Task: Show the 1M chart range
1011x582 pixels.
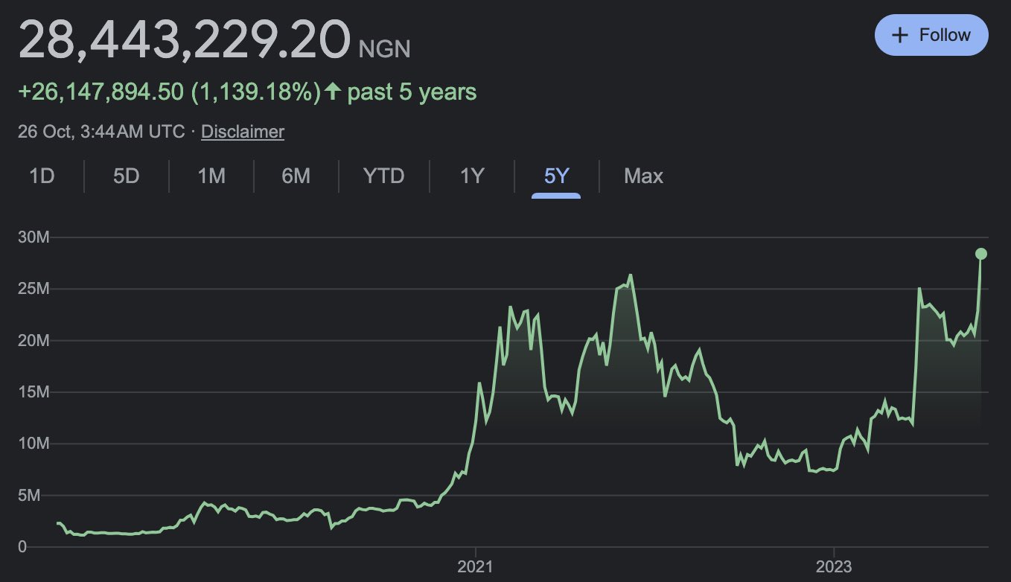Action: click(211, 176)
